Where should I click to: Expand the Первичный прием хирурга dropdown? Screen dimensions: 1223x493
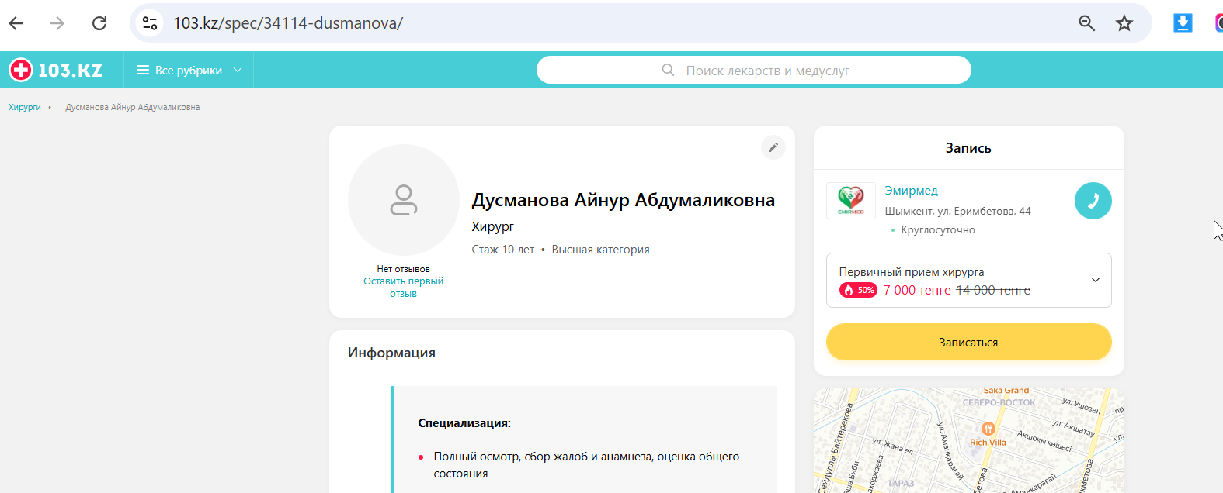(x=968, y=280)
